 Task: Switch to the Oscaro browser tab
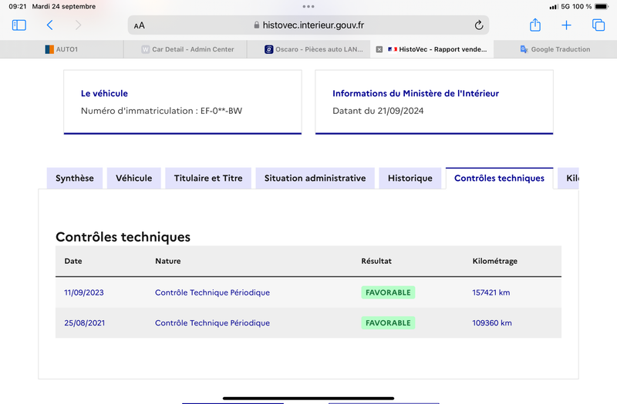pos(308,49)
